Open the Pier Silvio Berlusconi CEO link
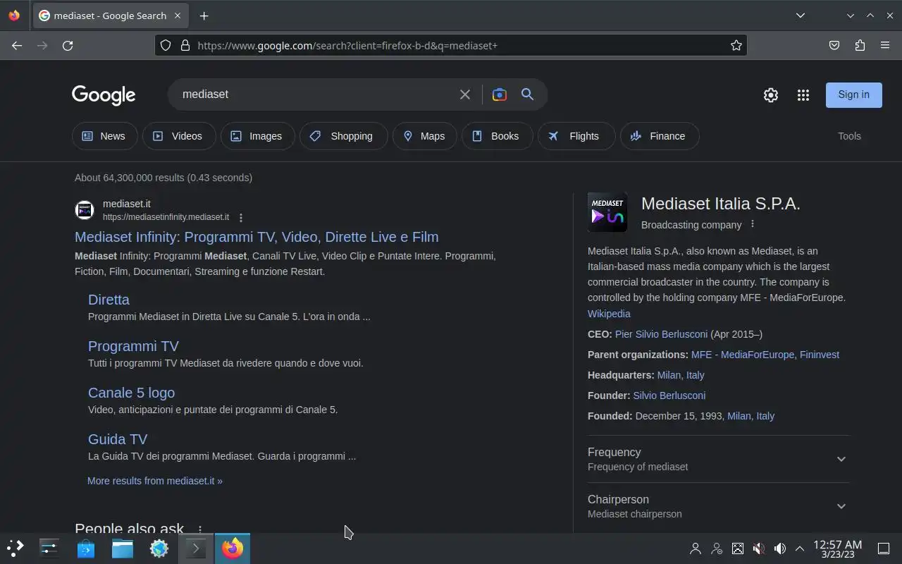 click(x=661, y=334)
